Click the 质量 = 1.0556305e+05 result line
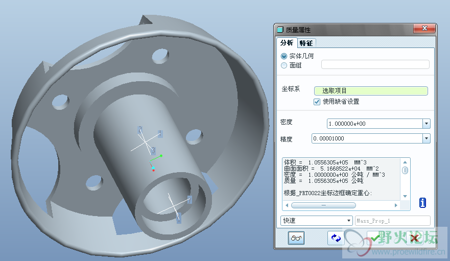 coord(323,181)
